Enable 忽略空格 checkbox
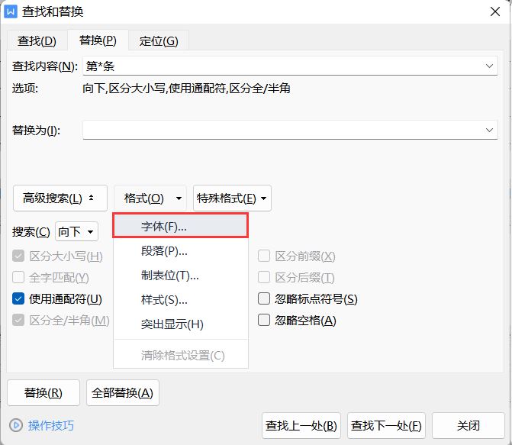This screenshot has width=512, height=445. [264, 320]
